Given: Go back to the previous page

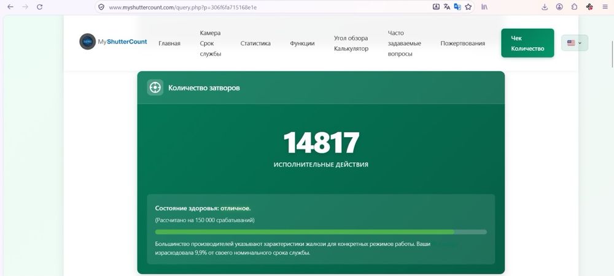Looking at the screenshot, I should [x=10, y=7].
